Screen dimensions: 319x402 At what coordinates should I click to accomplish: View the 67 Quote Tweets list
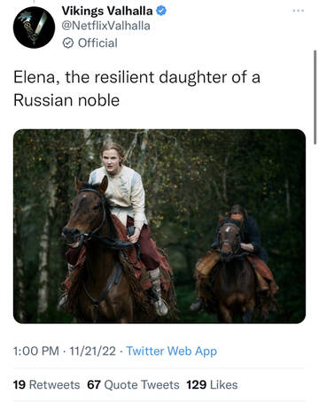133,385
